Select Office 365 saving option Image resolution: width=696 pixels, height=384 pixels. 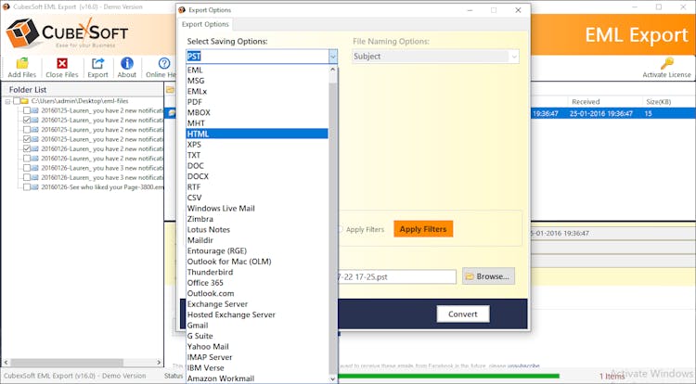pyautogui.click(x=257, y=283)
